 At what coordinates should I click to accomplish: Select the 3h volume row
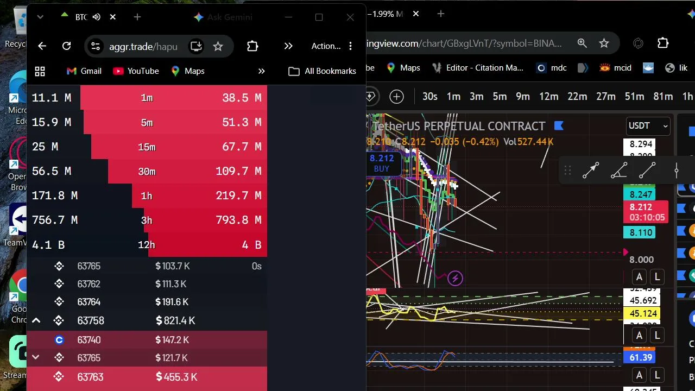pos(147,220)
